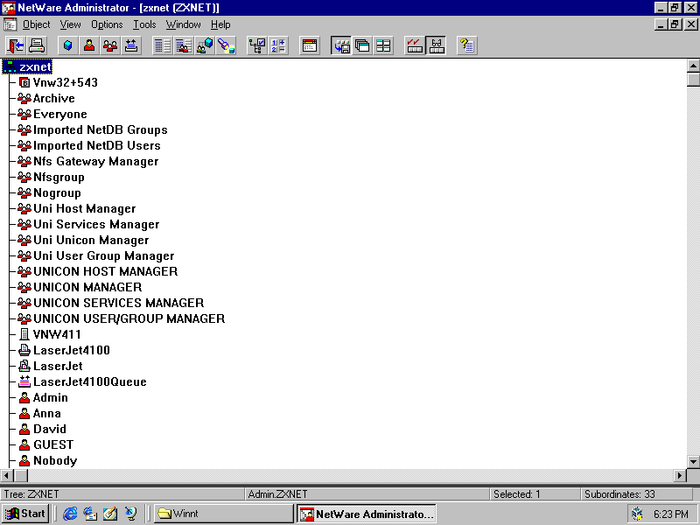Click the tree hierarchy view icon

click(257, 45)
